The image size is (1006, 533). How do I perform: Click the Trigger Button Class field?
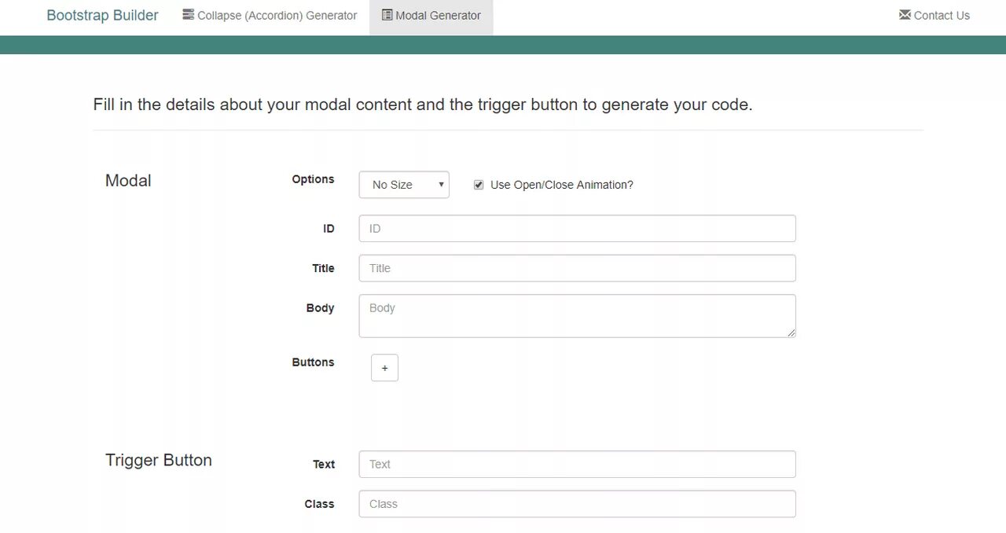click(x=577, y=504)
